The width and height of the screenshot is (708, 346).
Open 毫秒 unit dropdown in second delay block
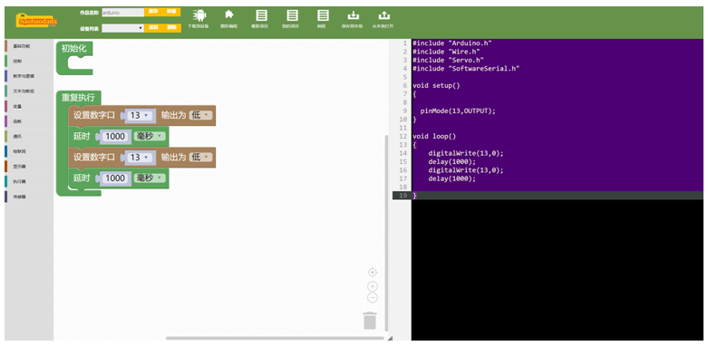pos(150,178)
